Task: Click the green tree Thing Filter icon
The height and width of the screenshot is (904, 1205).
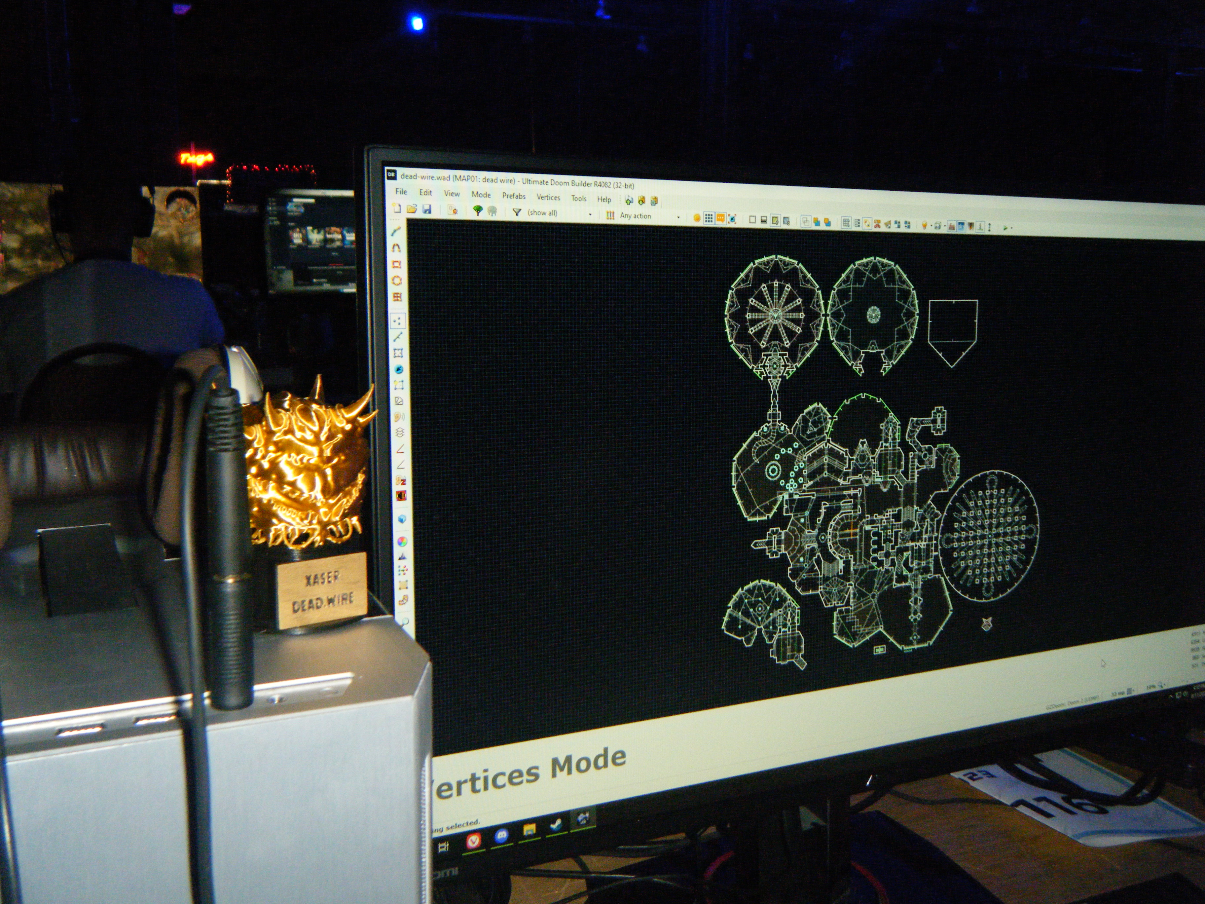Action: 478,211
